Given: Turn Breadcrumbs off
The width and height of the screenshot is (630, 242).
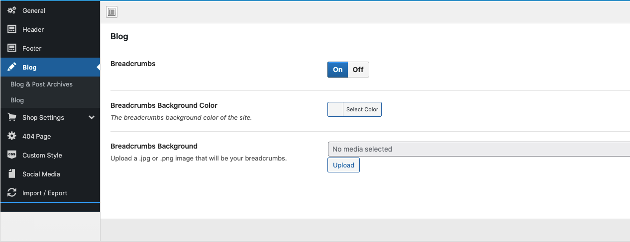Looking at the screenshot, I should tap(358, 70).
